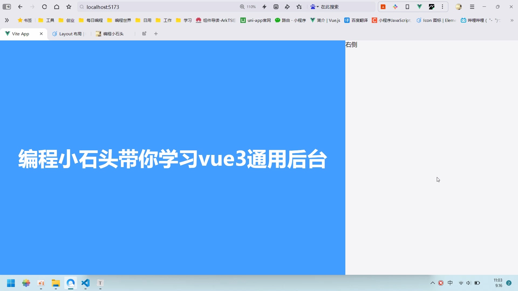Open the bookmark star icon in address bar
This screenshot has width=518, height=291.
(x=299, y=7)
